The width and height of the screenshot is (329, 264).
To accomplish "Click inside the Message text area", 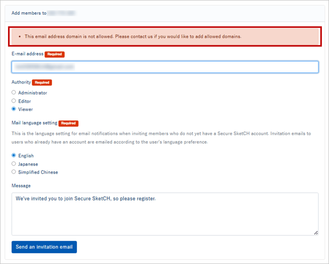I will (164, 213).
